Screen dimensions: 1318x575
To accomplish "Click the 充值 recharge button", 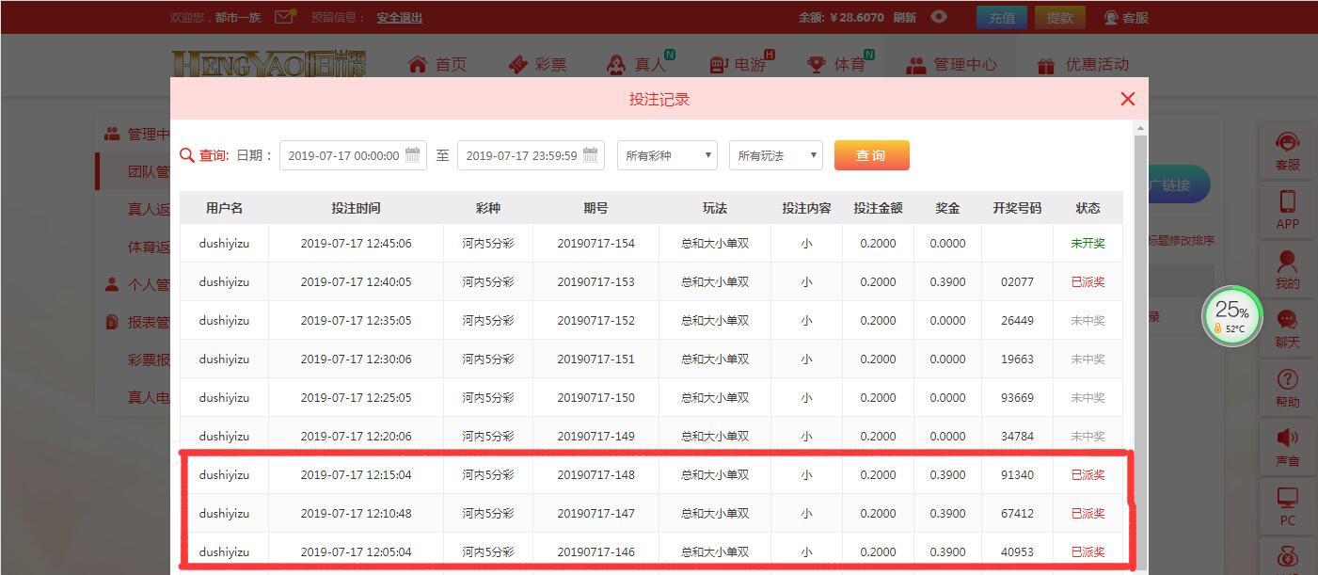I will pos(1002,17).
